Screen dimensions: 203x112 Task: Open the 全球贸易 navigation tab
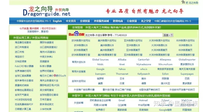coord(85,21)
